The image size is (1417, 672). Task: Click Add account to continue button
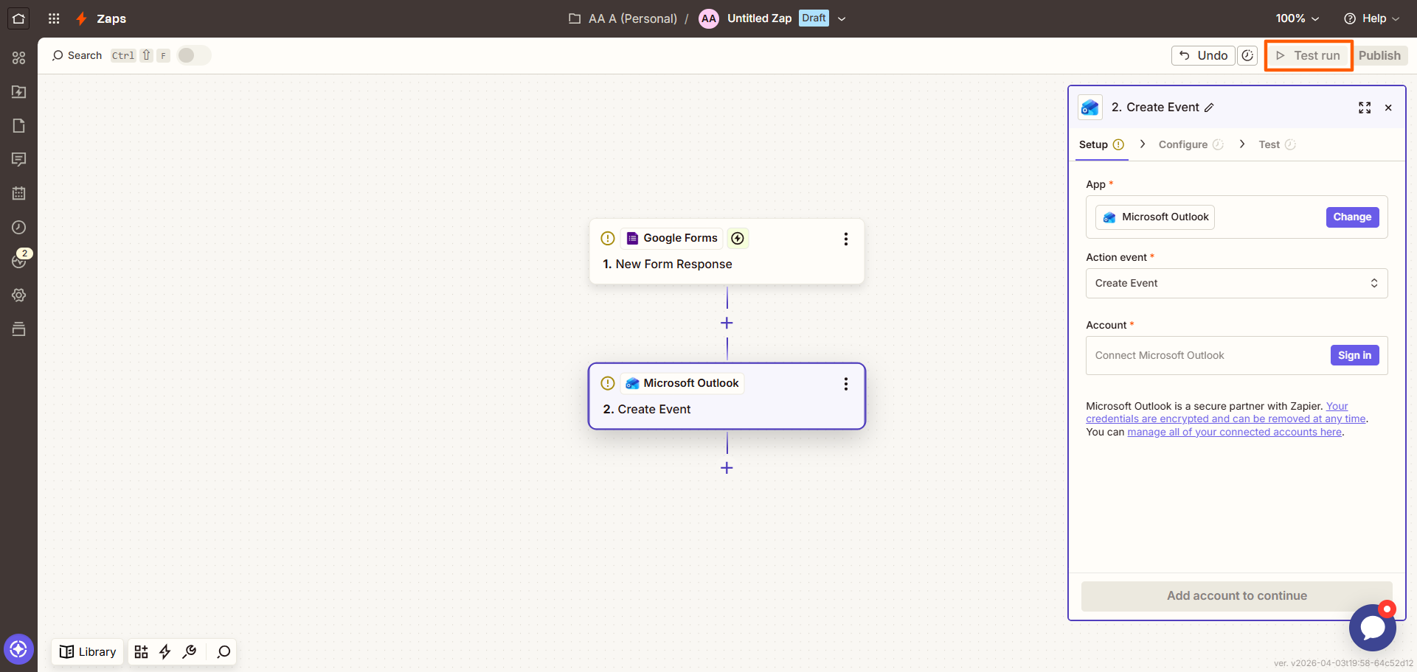1236,595
